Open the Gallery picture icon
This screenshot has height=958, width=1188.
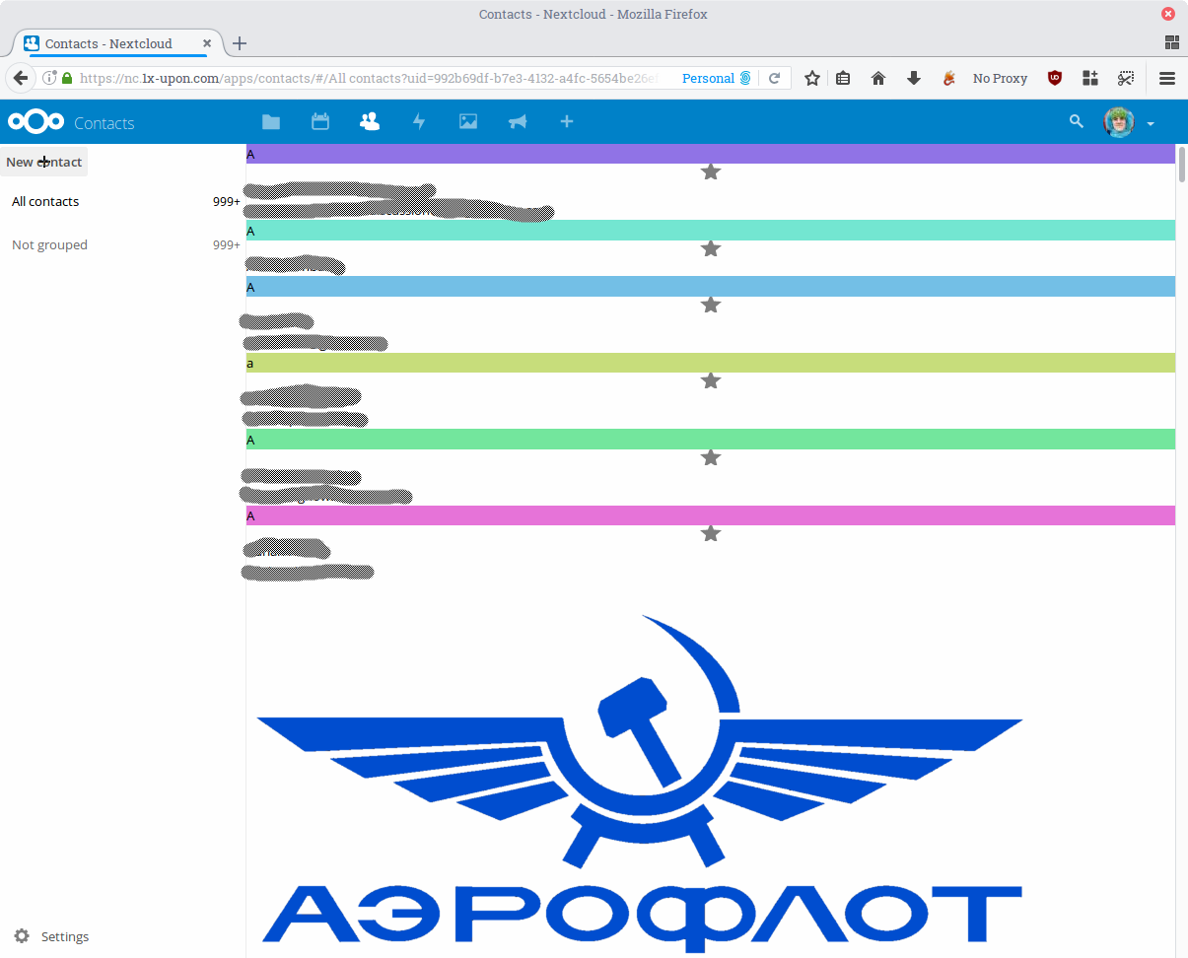(x=468, y=121)
